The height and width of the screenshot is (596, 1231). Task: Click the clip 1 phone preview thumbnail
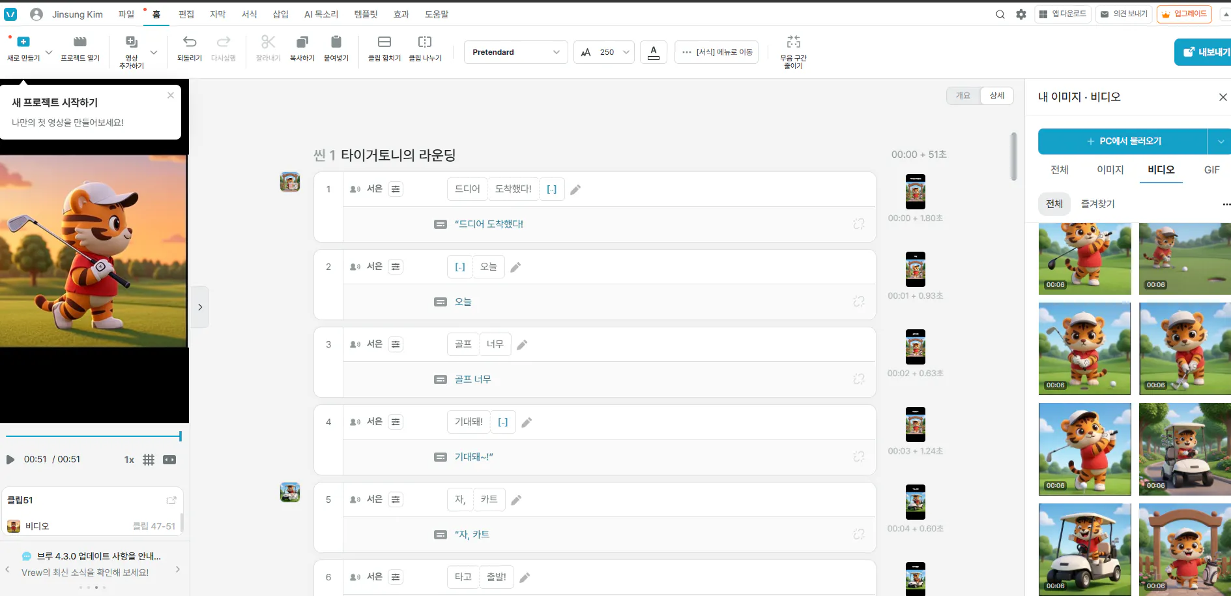(x=916, y=192)
